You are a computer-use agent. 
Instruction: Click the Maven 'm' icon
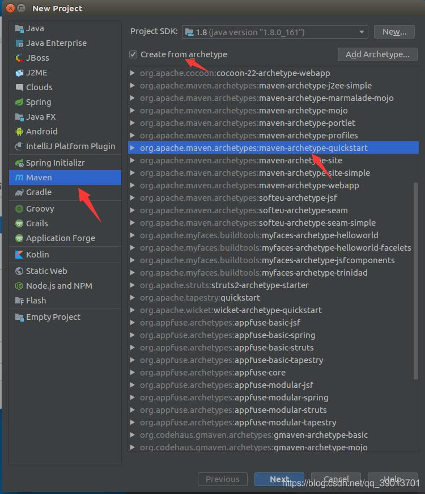pyautogui.click(x=19, y=178)
